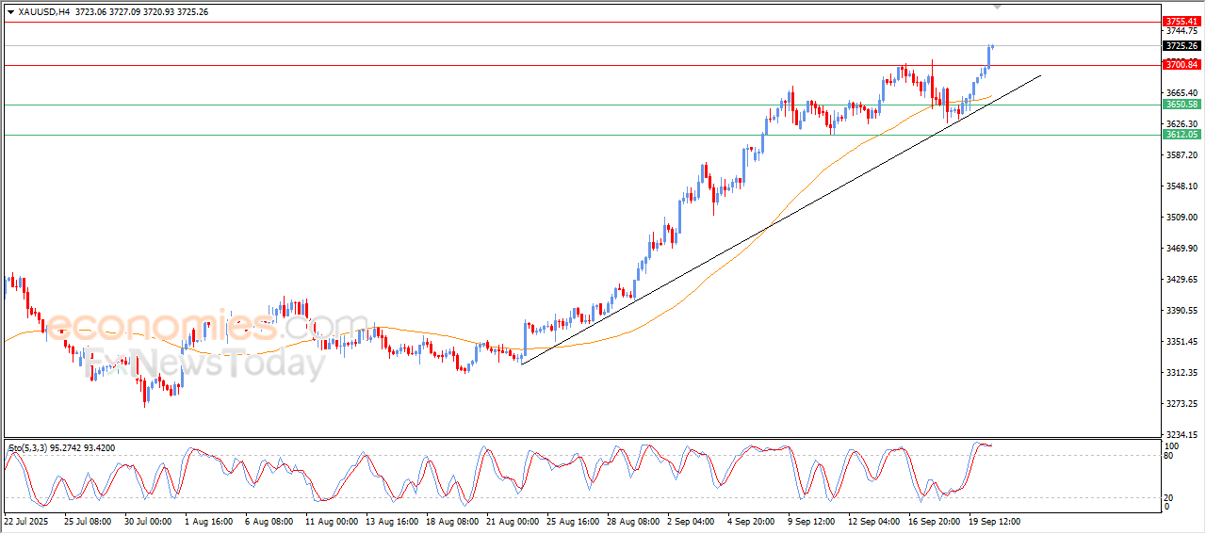The image size is (1206, 534).
Task: Click the 3312.35 price axis label
Action: click(x=1181, y=372)
